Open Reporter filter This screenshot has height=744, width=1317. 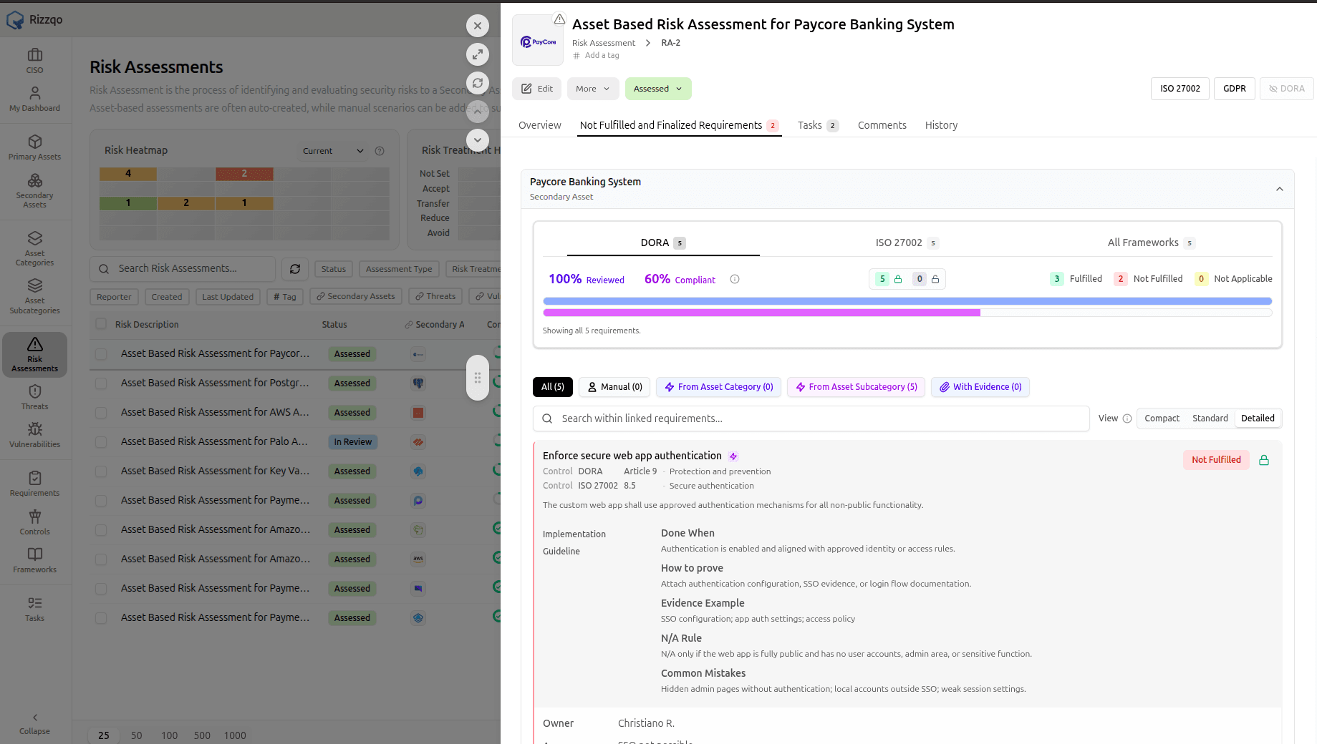point(114,297)
